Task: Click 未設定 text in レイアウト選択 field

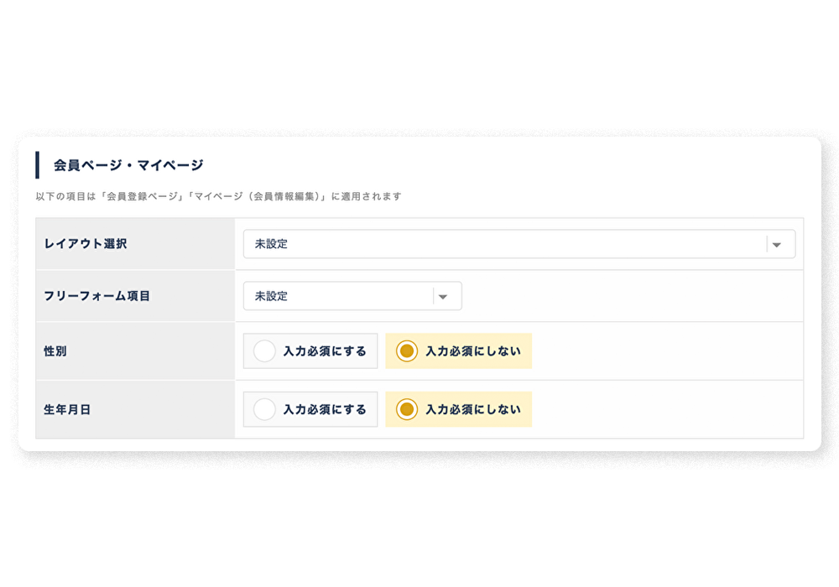Action: pyautogui.click(x=271, y=244)
